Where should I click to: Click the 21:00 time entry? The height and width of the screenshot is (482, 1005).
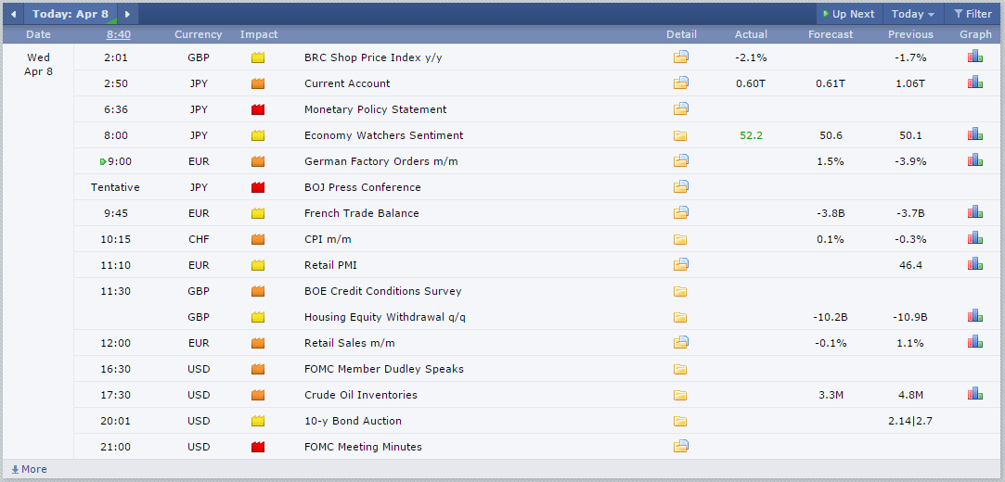(x=115, y=447)
